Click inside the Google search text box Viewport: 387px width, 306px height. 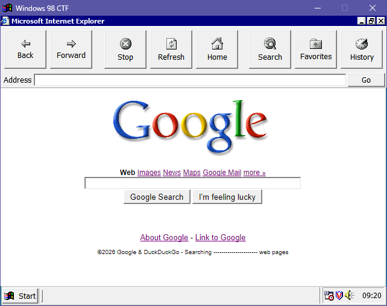click(x=192, y=183)
